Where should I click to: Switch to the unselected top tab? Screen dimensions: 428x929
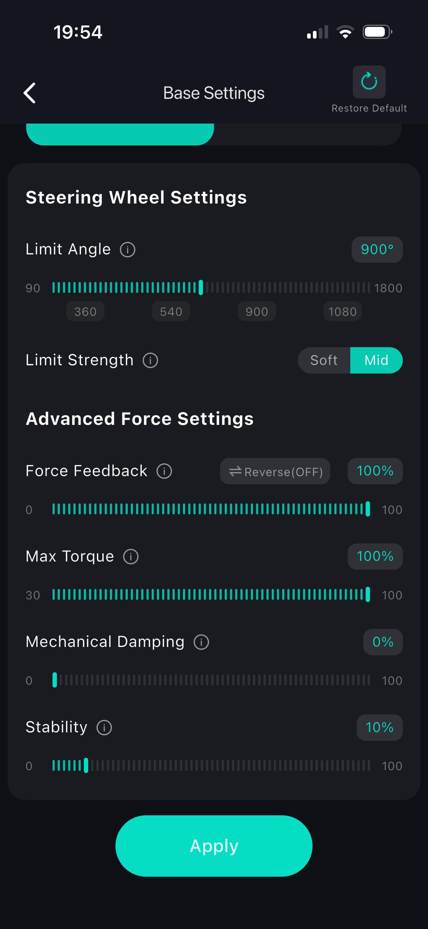click(x=307, y=134)
